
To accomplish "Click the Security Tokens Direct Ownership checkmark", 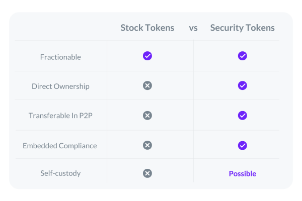I will pyautogui.click(x=243, y=85).
